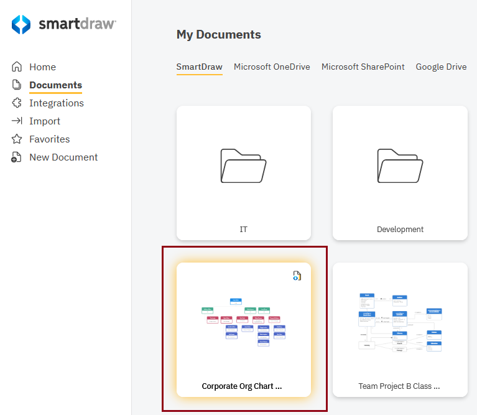The image size is (477, 415).
Task: Click document badge icon on Corporate Org Chart
Action: pyautogui.click(x=297, y=276)
